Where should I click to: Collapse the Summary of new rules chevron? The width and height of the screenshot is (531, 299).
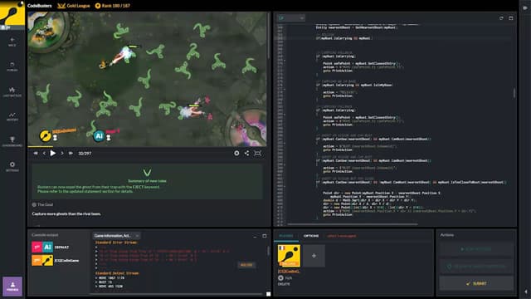coord(147,173)
